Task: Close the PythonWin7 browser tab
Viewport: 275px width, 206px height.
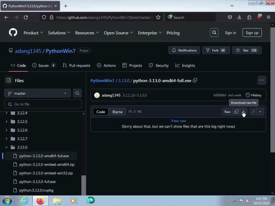Action: coord(56,6)
